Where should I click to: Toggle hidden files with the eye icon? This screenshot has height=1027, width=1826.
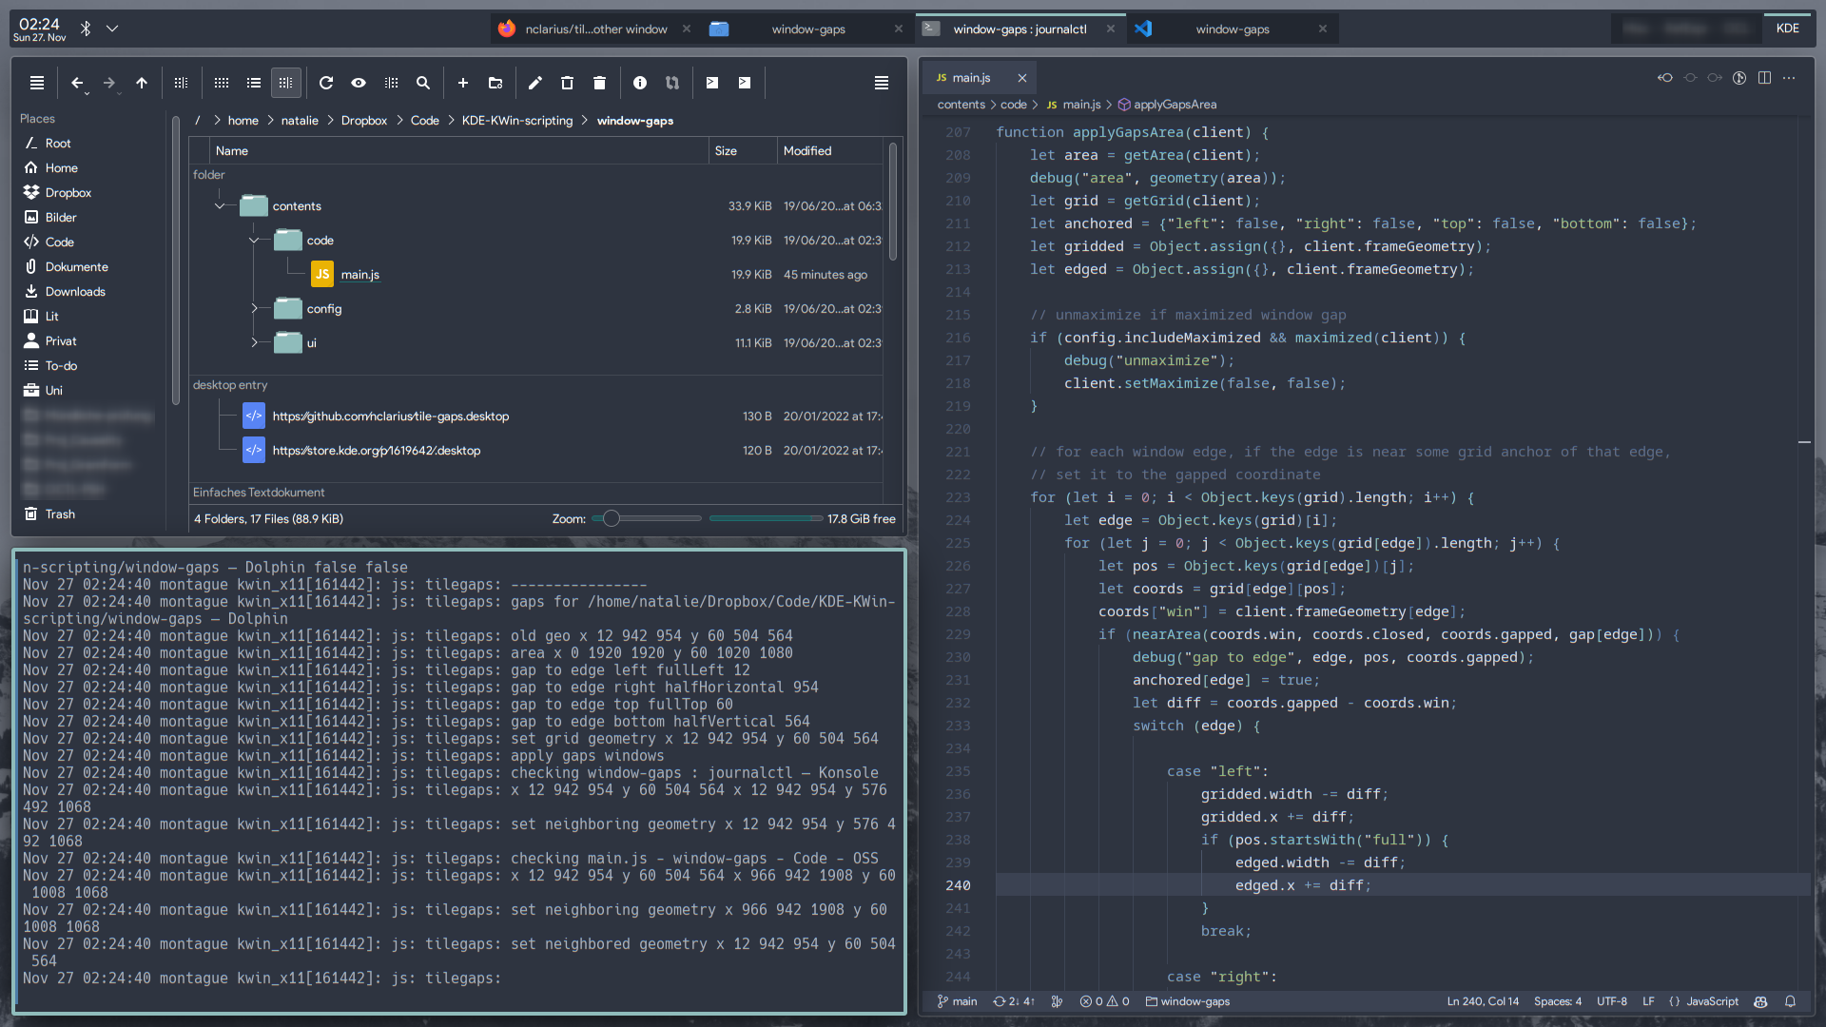click(x=359, y=84)
